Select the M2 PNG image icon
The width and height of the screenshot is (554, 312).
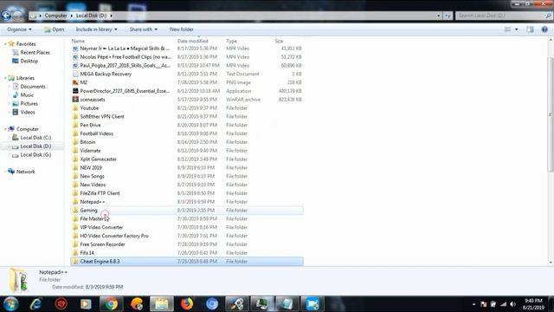click(x=75, y=82)
